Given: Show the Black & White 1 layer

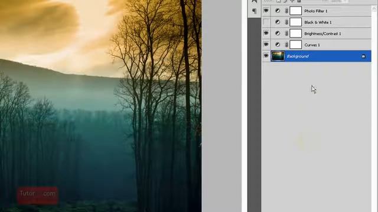Looking at the screenshot, I should [x=266, y=22].
